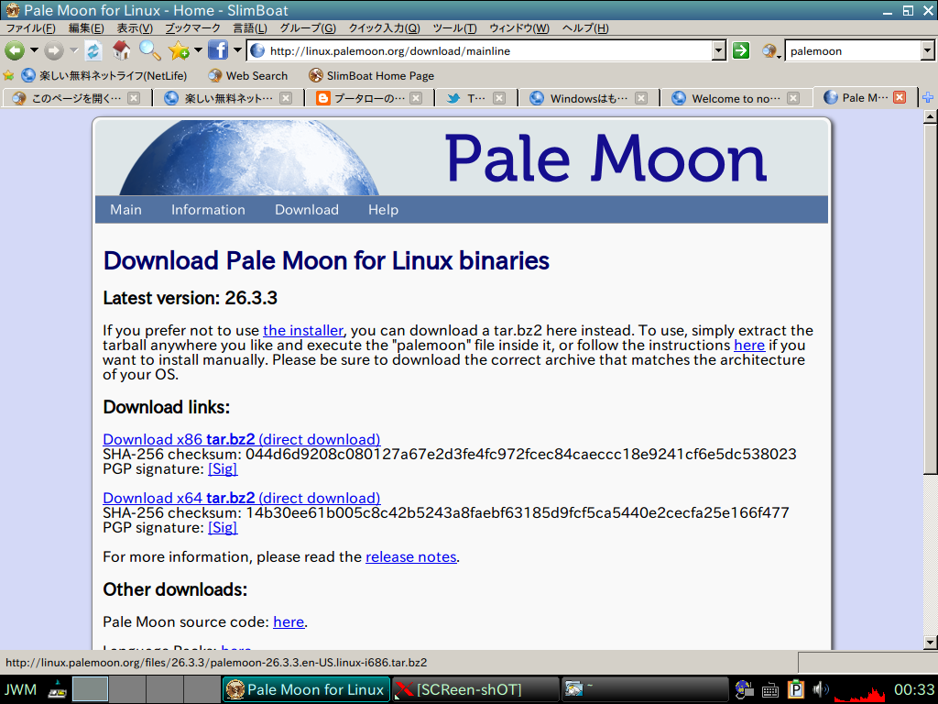
Task: Click Download in the site navigation
Action: tap(307, 210)
